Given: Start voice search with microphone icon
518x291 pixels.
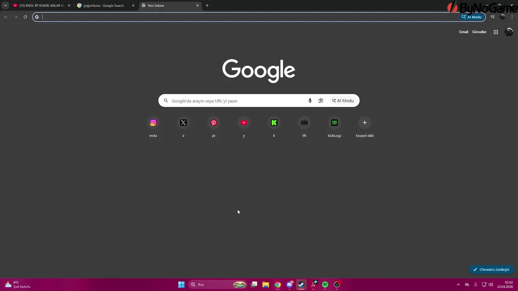Looking at the screenshot, I should pos(310,101).
